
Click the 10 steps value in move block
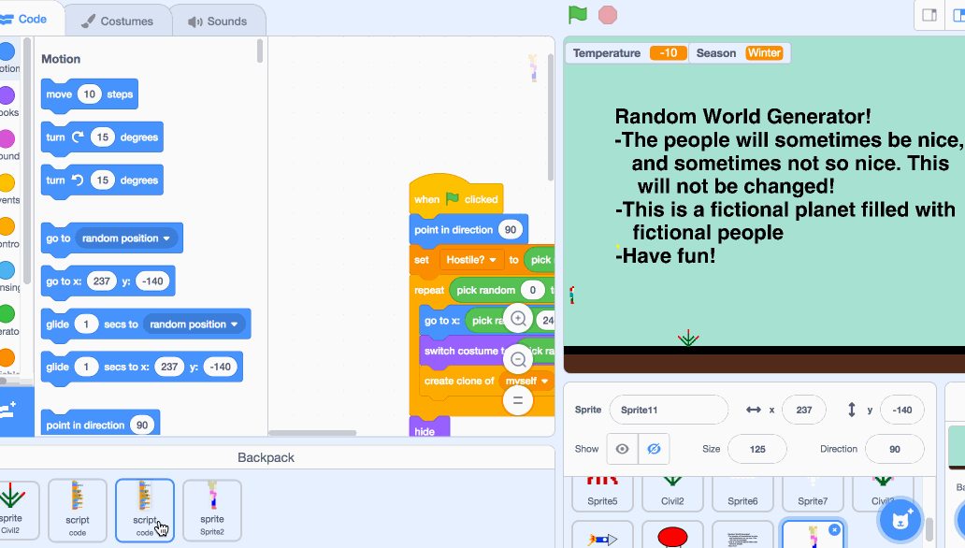[x=89, y=94]
